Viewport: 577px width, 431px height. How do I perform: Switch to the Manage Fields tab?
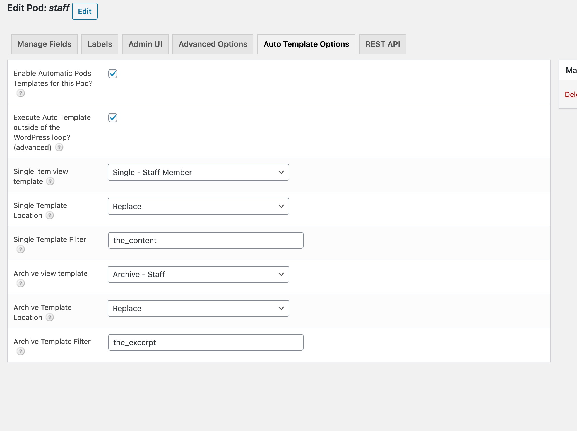[x=44, y=44]
